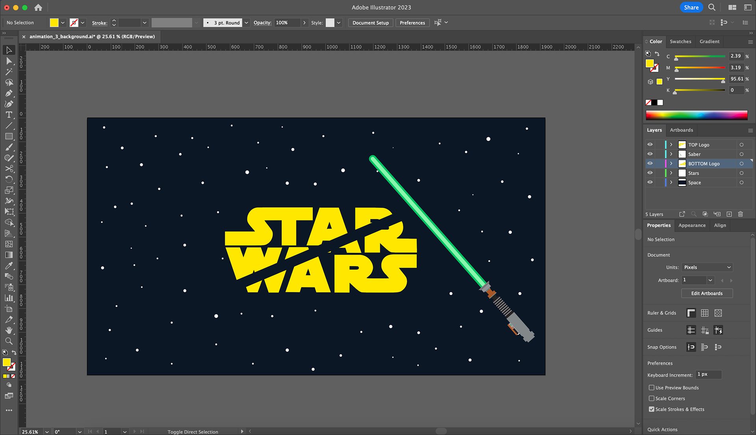This screenshot has height=435, width=756.
Task: Select the Rotate tool
Action: tap(9, 179)
